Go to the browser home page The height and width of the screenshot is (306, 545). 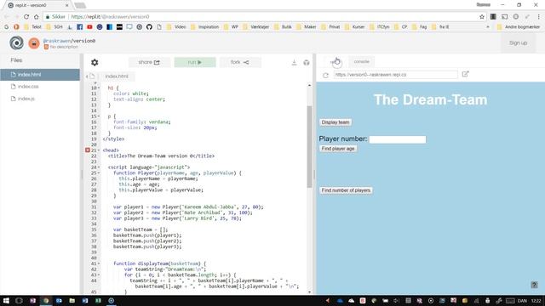coord(36,17)
